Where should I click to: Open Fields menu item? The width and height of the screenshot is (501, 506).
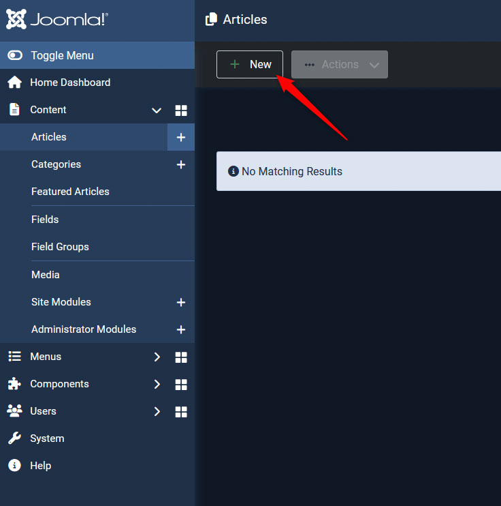(45, 220)
